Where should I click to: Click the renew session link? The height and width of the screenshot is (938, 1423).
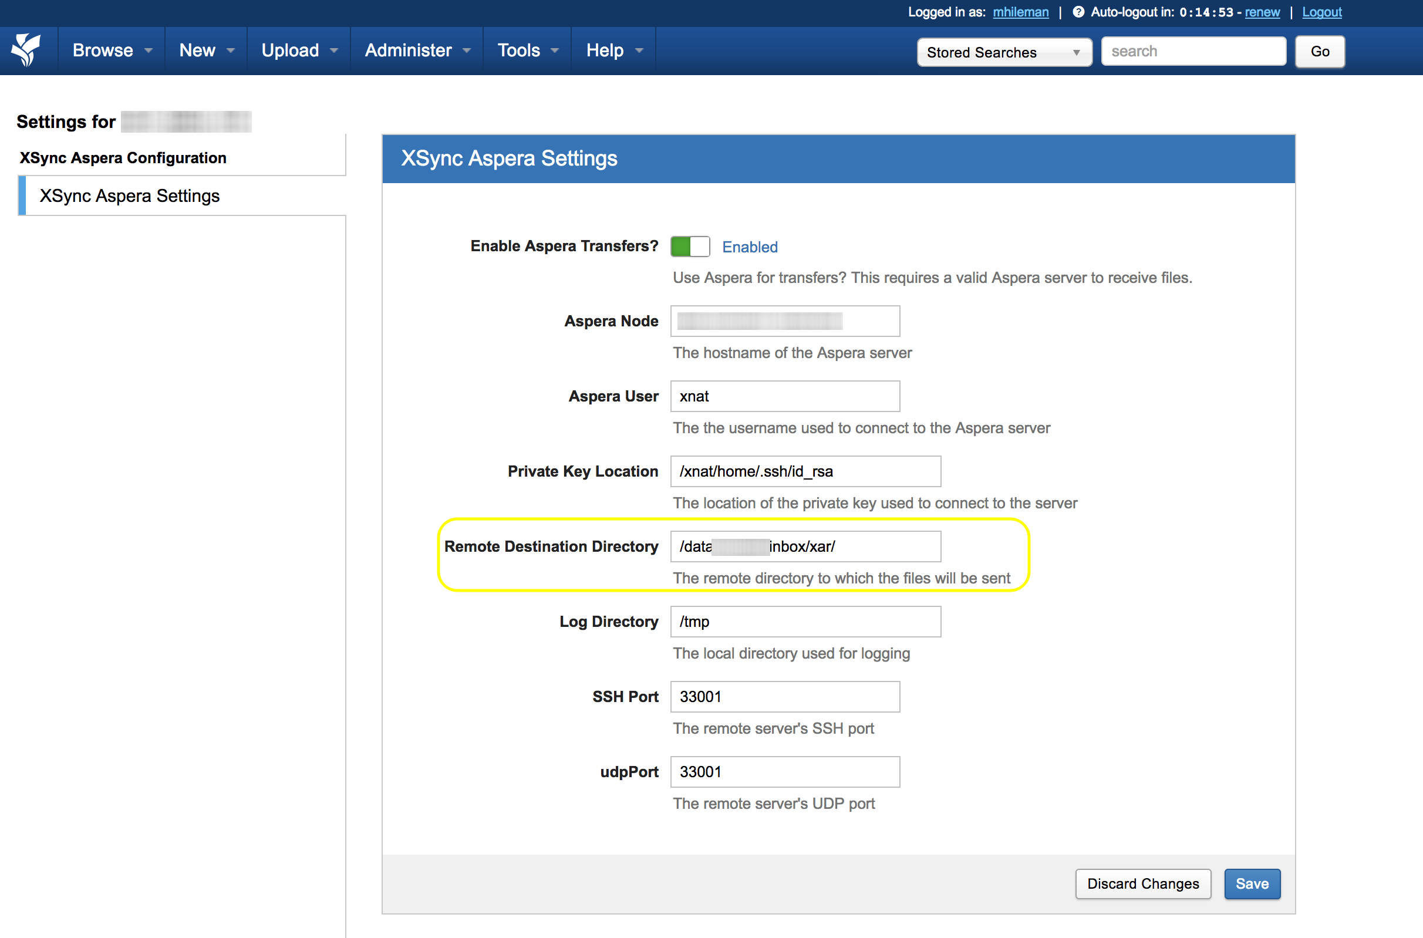pyautogui.click(x=1262, y=12)
